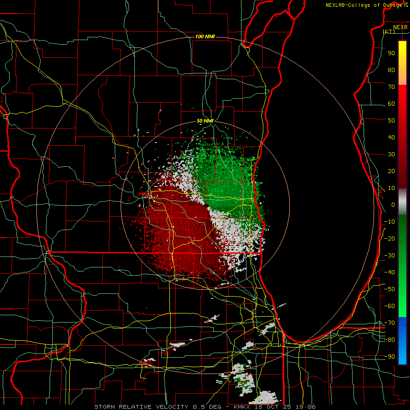This screenshot has height=410, width=410.
Task: Click the KMKX station identifier in caption
Action: 242,407
